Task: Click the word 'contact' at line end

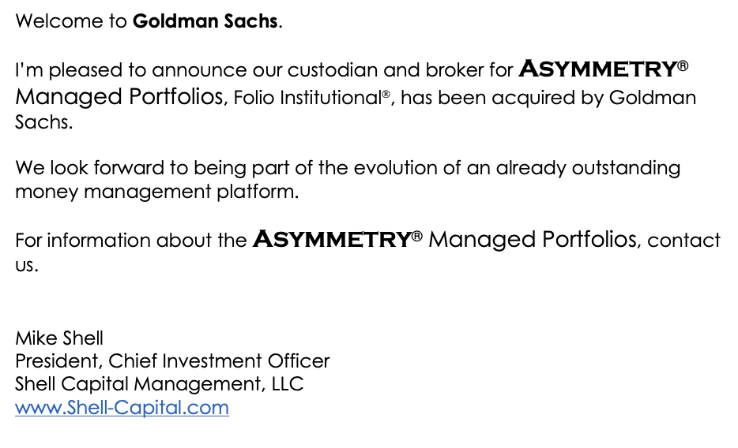Action: point(683,240)
